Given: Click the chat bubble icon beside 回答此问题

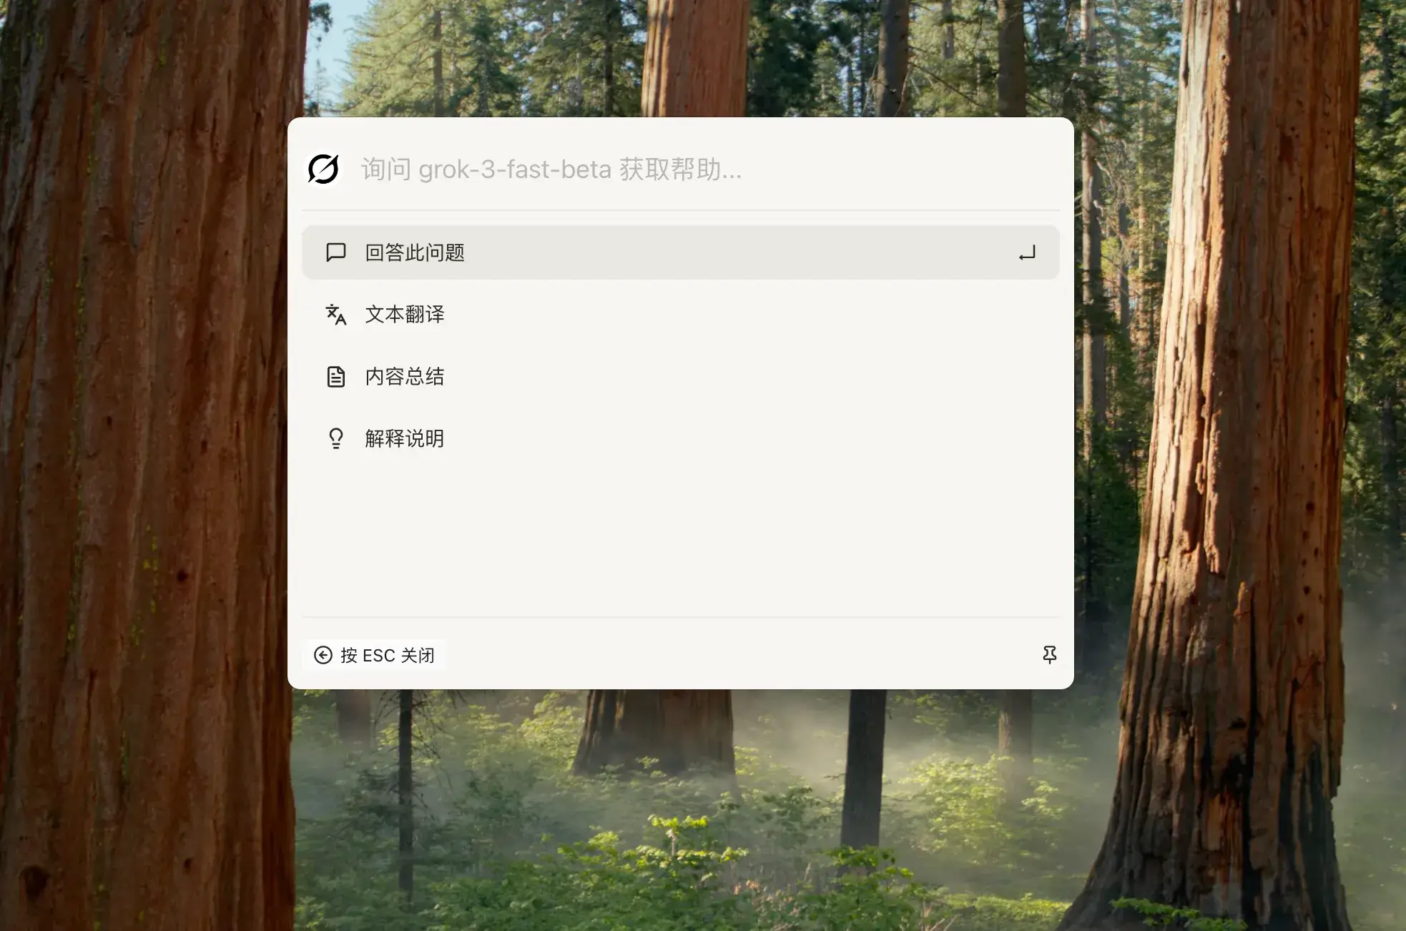Looking at the screenshot, I should 336,252.
